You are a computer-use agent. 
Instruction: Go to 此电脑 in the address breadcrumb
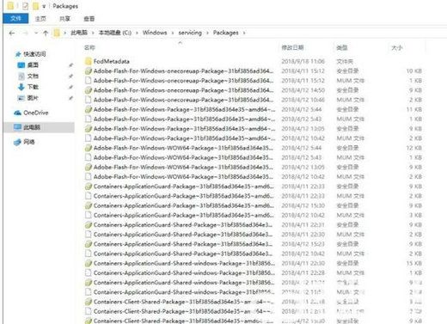(x=79, y=33)
